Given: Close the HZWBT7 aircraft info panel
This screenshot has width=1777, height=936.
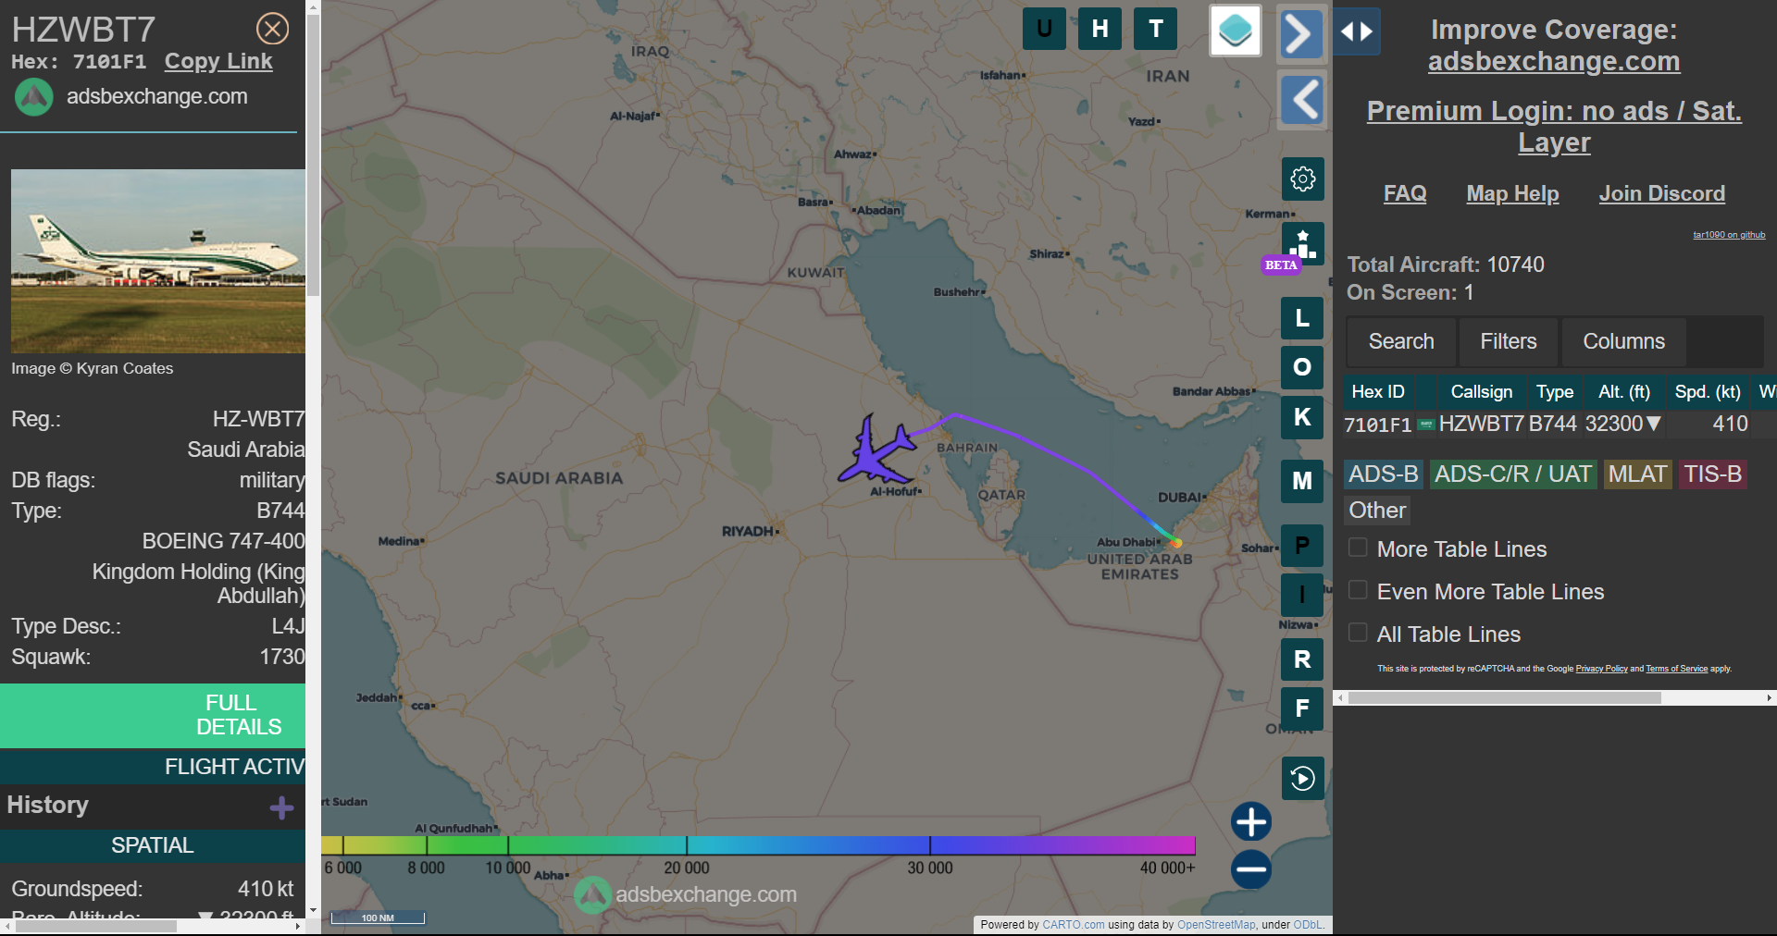Looking at the screenshot, I should 272,29.
